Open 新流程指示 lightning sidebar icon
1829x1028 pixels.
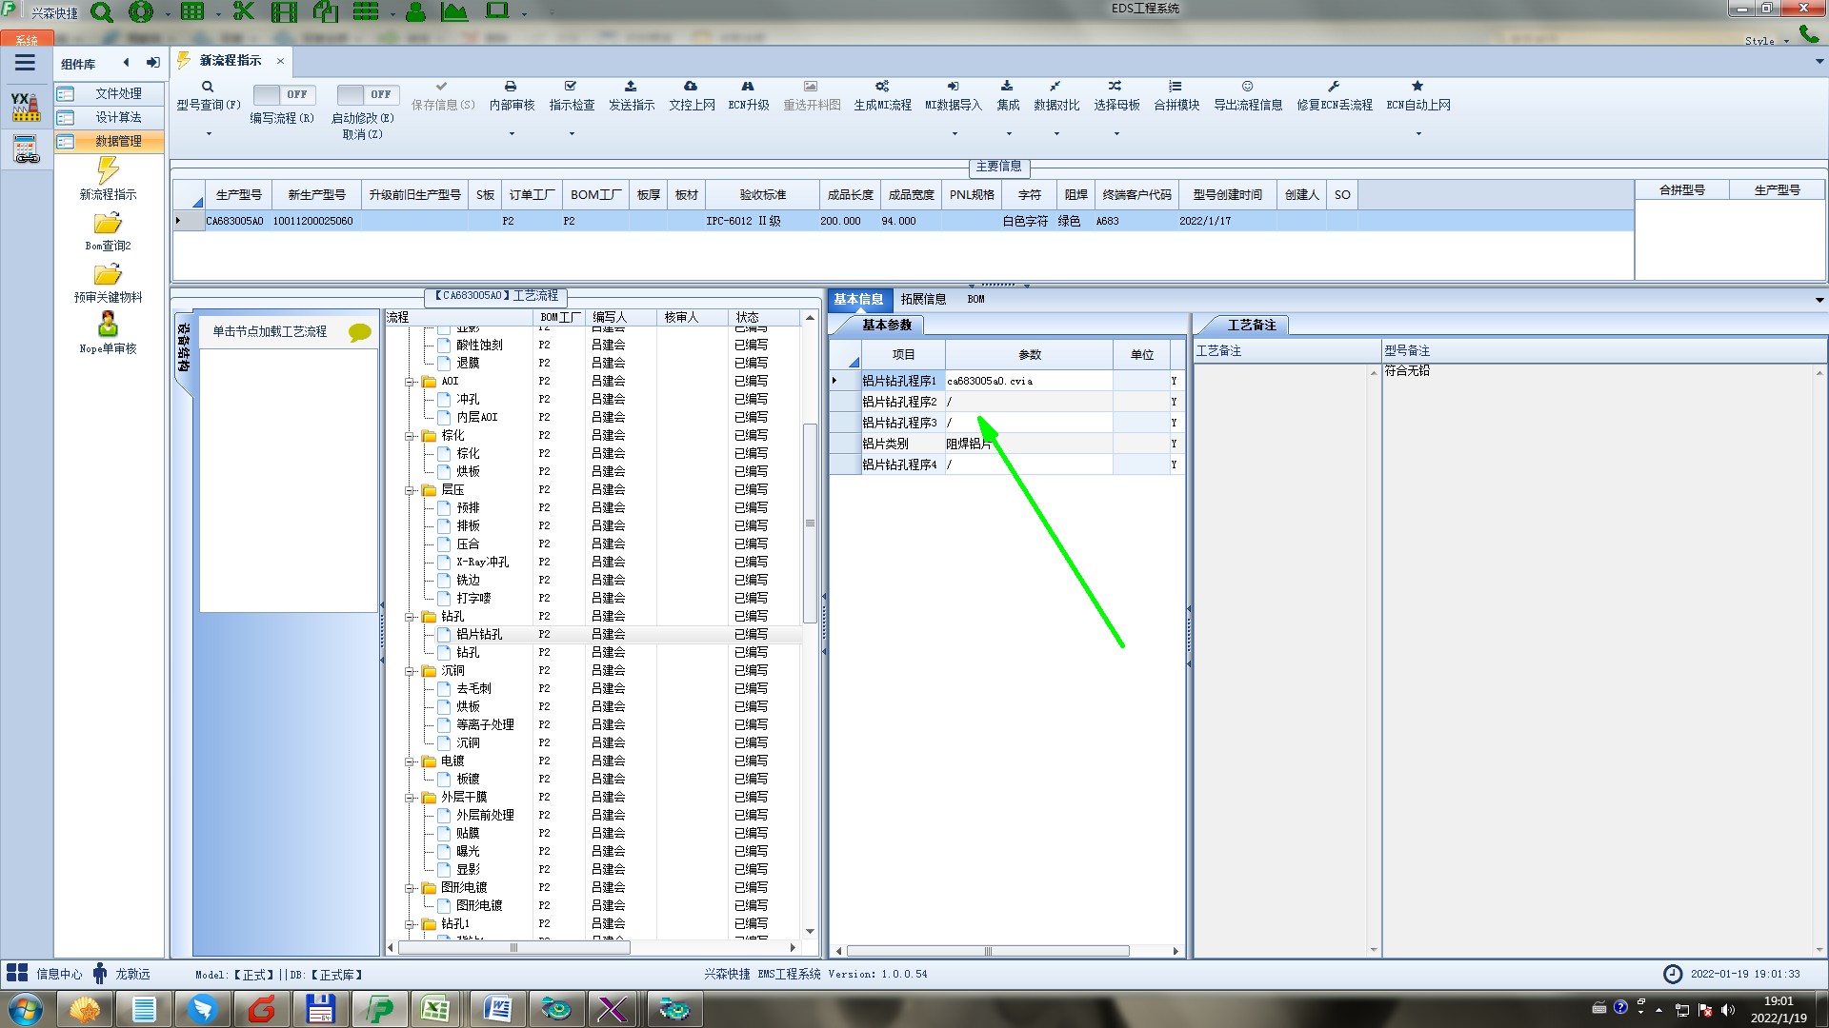click(108, 172)
